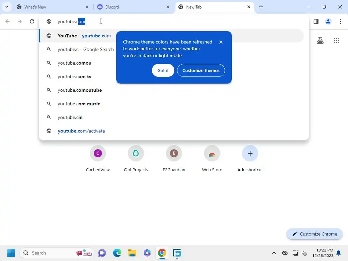Switch to the What's New tab
This screenshot has height=261, width=348.
52,7
